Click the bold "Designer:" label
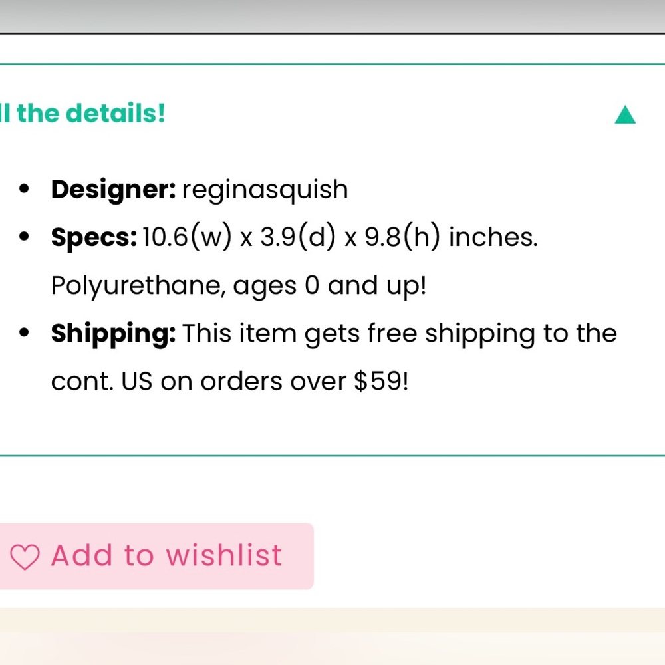The image size is (665, 665). 113,190
